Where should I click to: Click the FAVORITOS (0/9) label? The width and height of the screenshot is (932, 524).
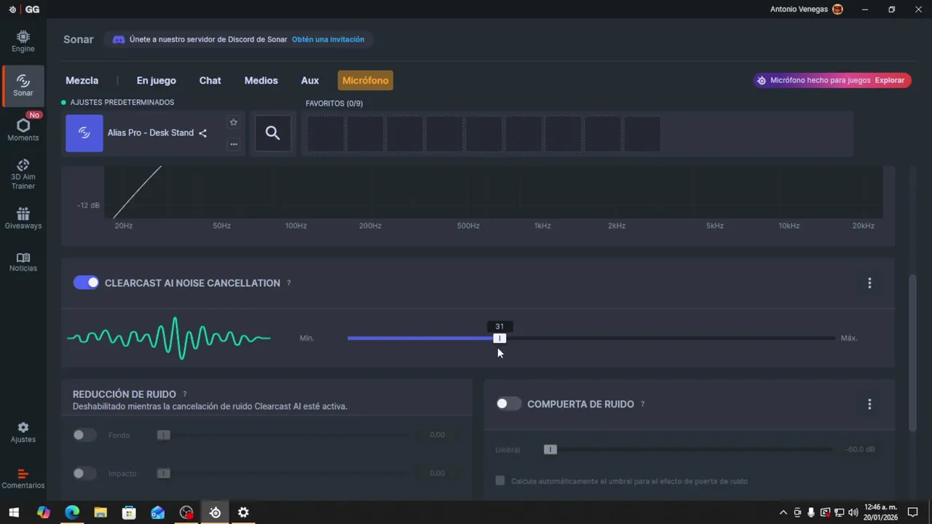(x=334, y=103)
